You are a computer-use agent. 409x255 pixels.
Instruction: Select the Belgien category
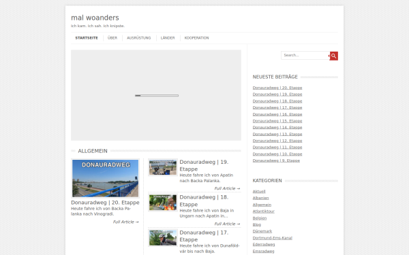coord(260,218)
